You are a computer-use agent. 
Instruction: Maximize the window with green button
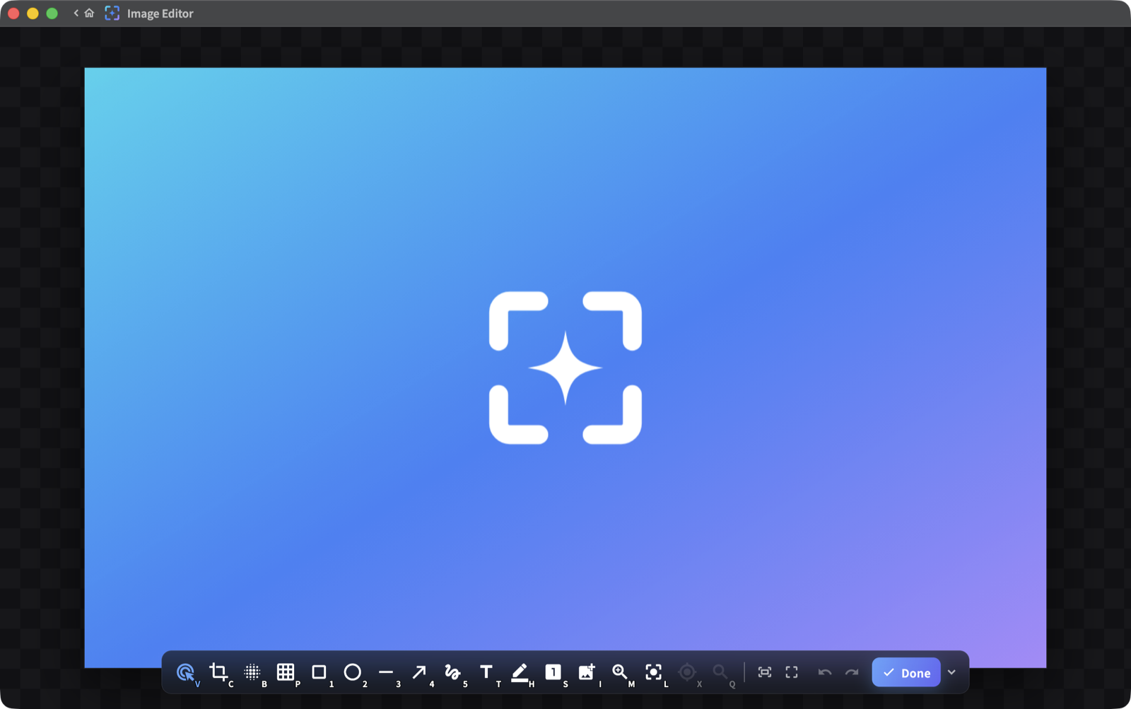pyautogui.click(x=52, y=13)
